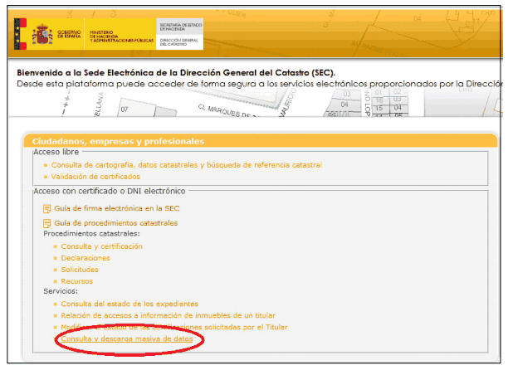Open Validación de certificados link
508x370 pixels.
tap(95, 177)
